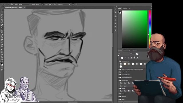Select the Magic Wand tool
This screenshot has height=103, width=183.
coord(2,17)
